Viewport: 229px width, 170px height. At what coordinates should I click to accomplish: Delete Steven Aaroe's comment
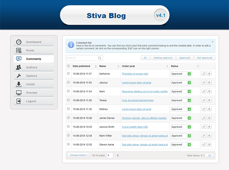click(209, 144)
